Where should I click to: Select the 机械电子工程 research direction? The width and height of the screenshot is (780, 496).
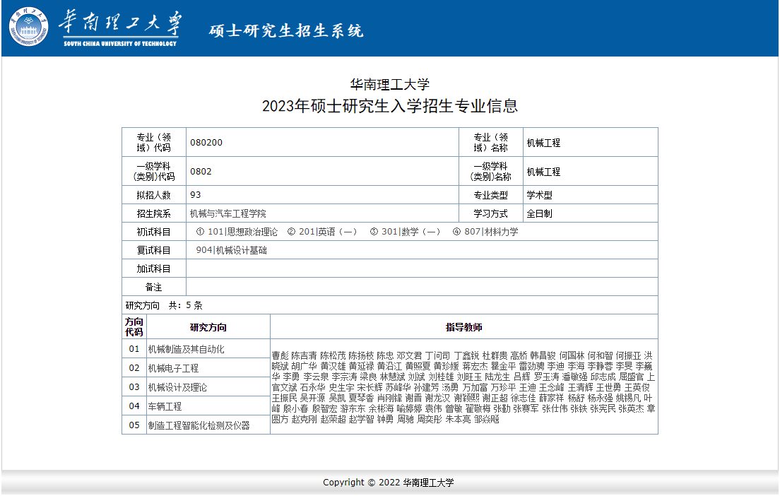(174, 368)
